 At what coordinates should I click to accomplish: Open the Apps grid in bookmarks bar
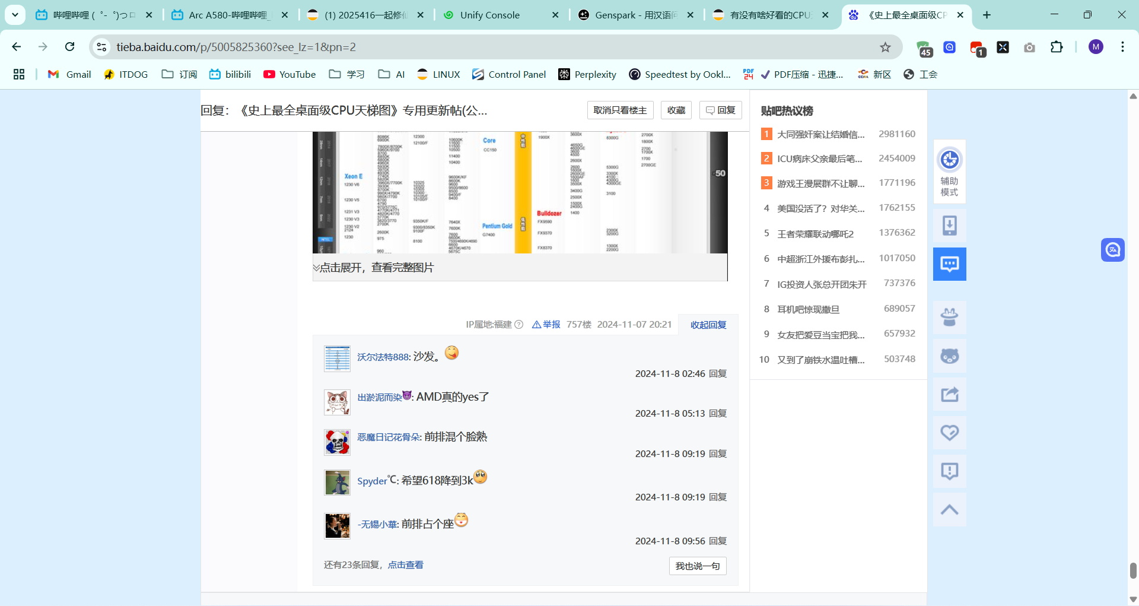click(19, 74)
